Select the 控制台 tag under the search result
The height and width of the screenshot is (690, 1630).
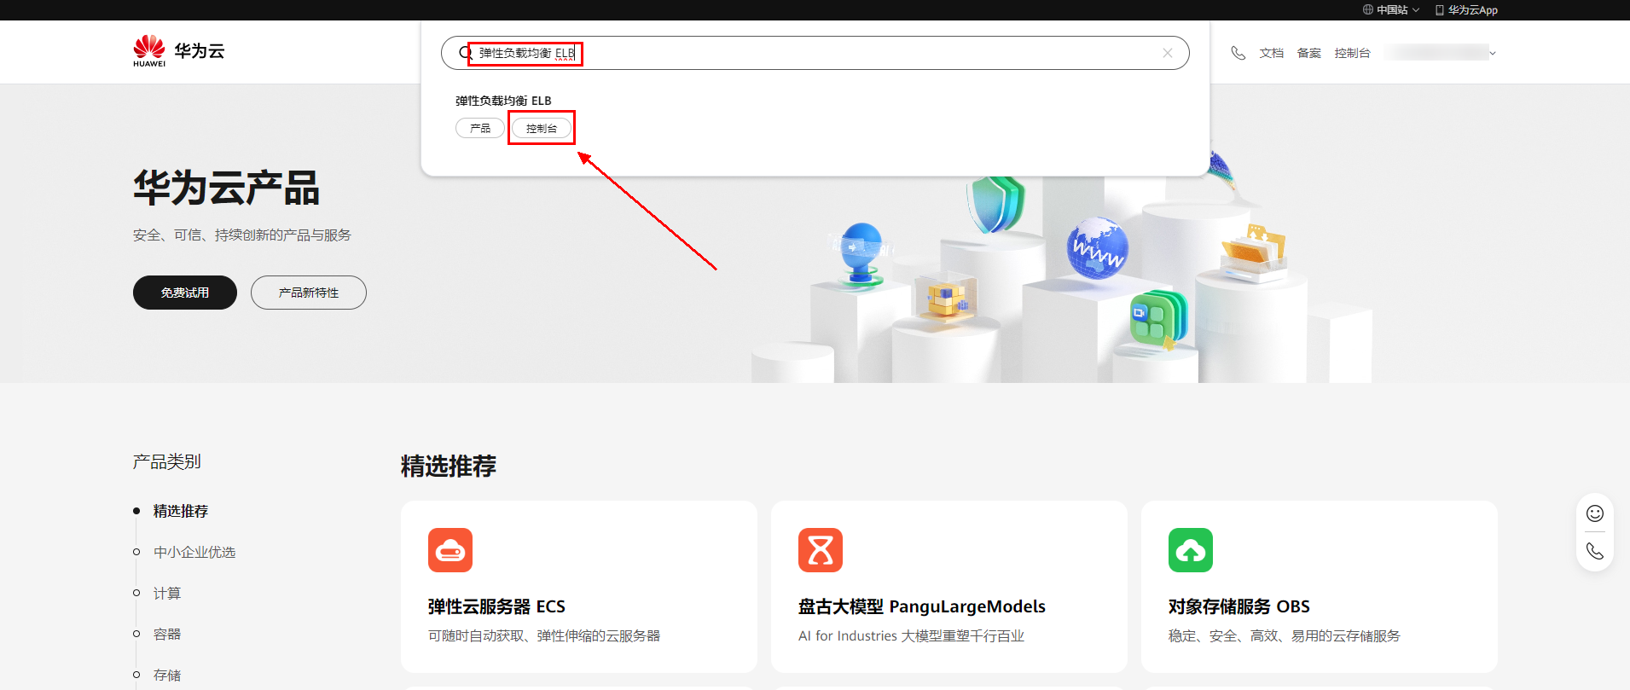tap(542, 128)
